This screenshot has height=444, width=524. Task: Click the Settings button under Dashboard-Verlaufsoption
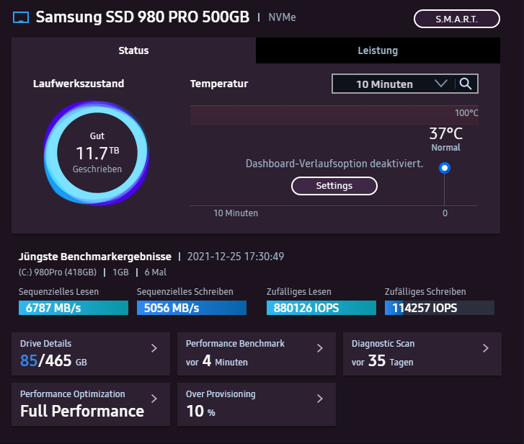(x=334, y=186)
